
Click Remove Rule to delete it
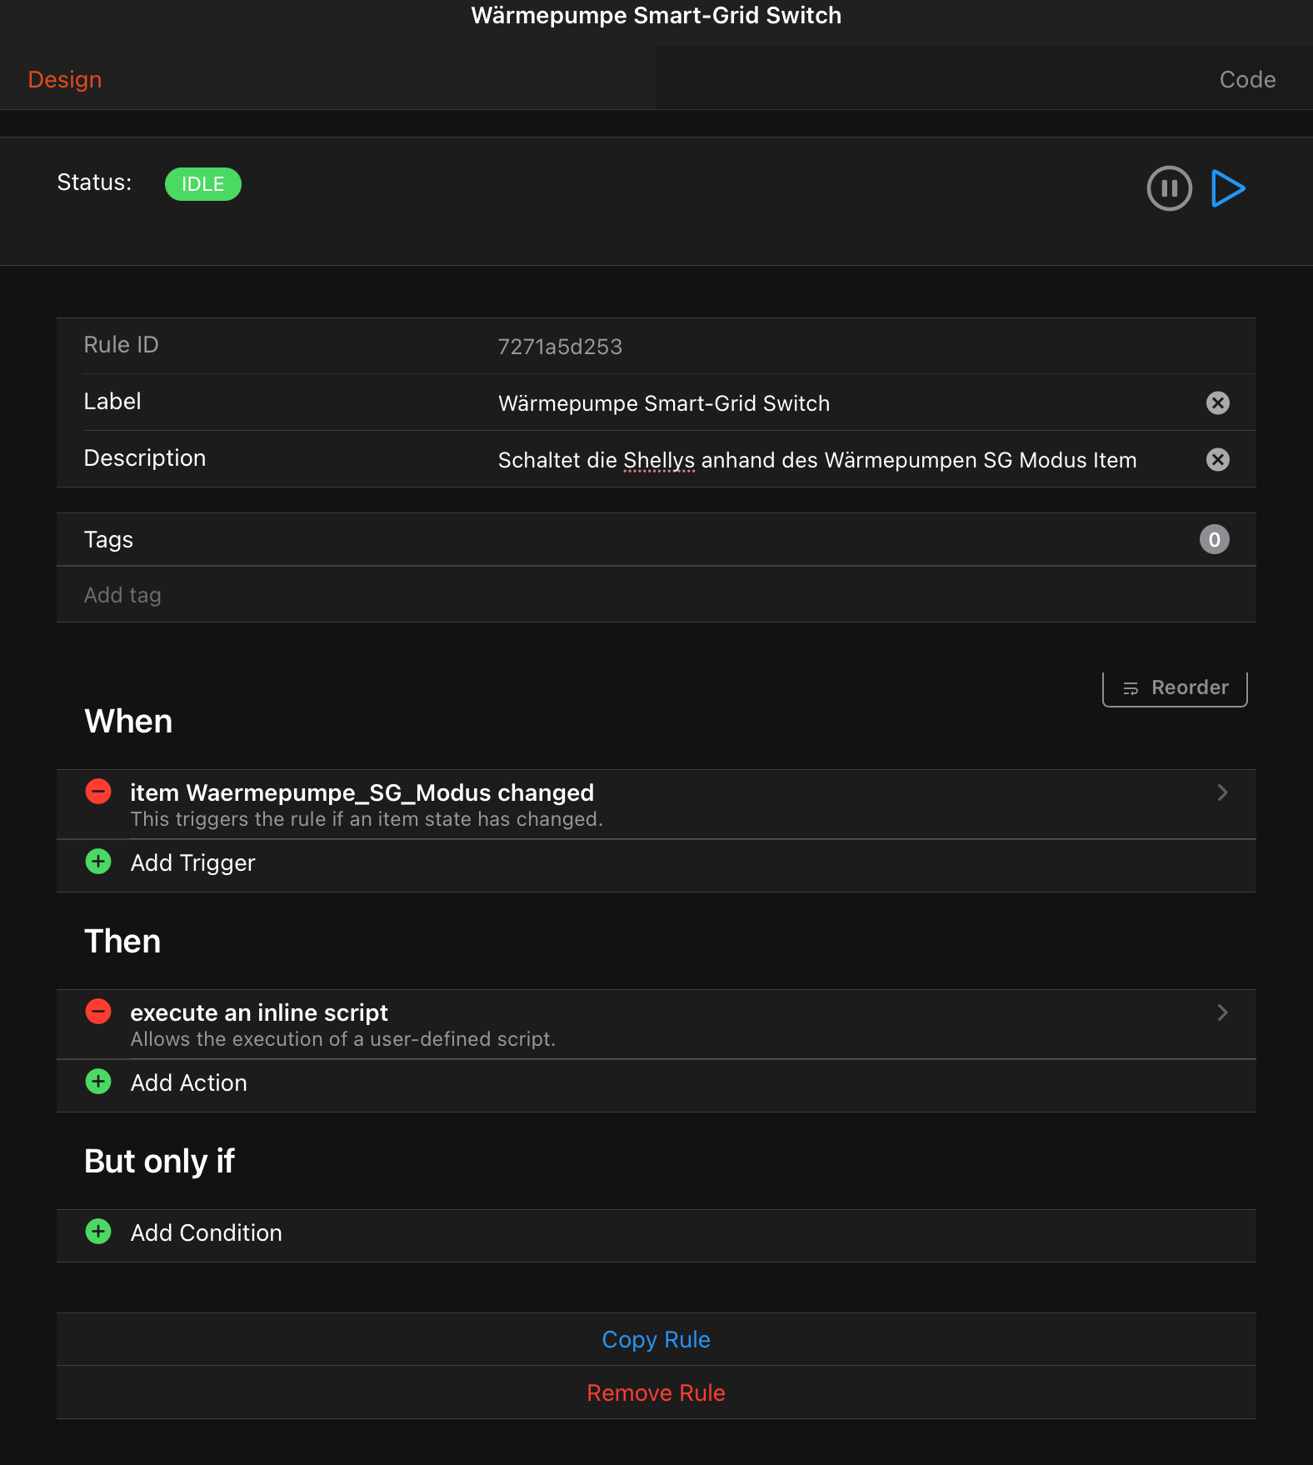(656, 1392)
